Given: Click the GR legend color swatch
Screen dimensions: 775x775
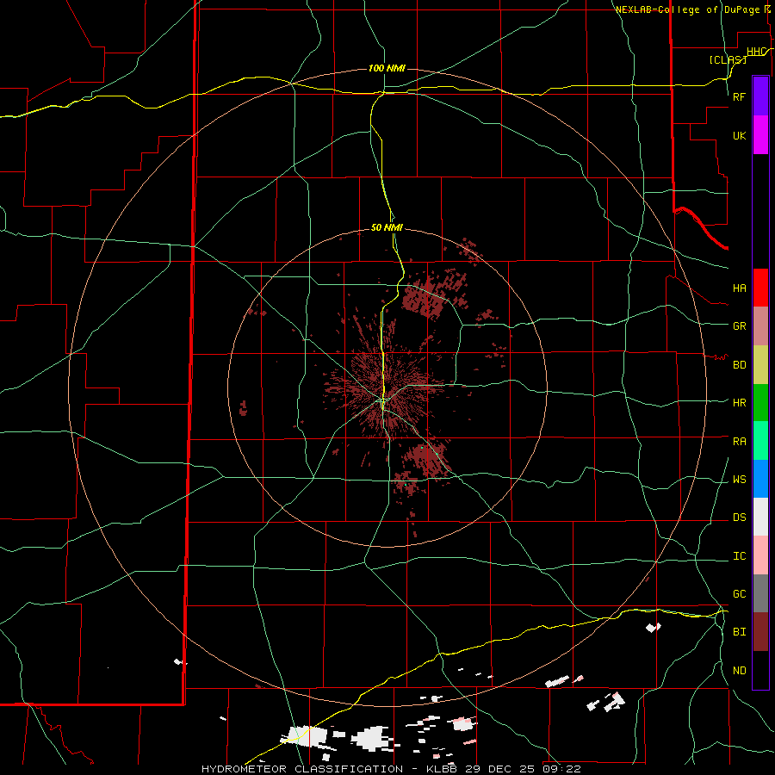Looking at the screenshot, I should 760,325.
